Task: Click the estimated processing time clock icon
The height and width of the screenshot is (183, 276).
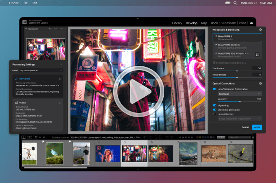Action: pyautogui.click(x=214, y=63)
